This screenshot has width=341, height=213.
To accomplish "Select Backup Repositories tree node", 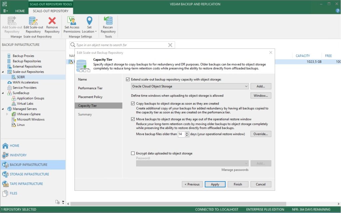I will pyautogui.click(x=27, y=61).
